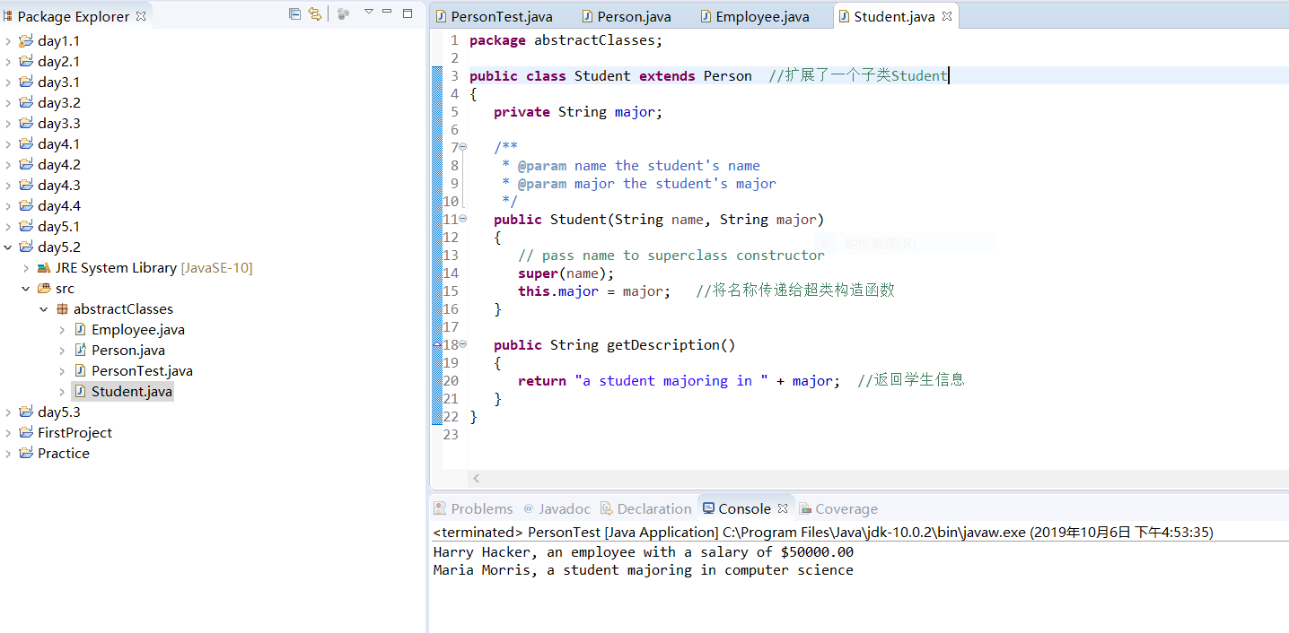Click PersonTest.java file icon in tree
Screen dimensions: 1289x633
click(x=80, y=371)
